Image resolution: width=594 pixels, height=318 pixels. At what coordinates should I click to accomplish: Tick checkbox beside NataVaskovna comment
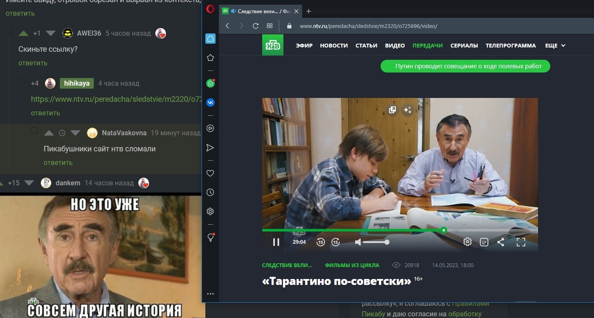click(x=34, y=130)
